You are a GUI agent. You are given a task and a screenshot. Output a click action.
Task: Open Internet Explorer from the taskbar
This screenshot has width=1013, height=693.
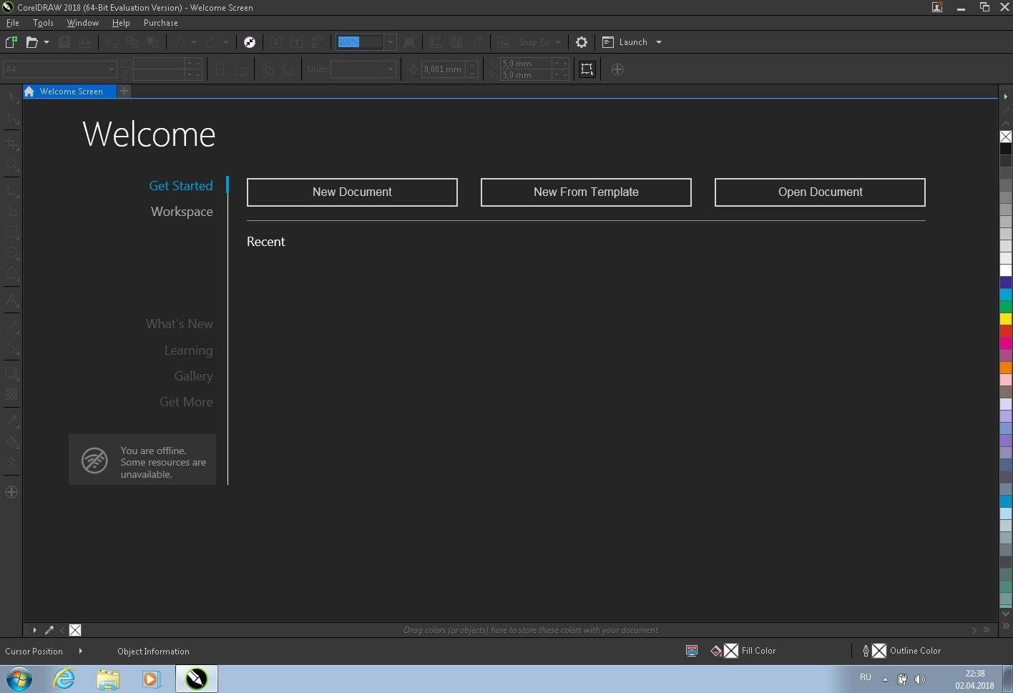click(64, 679)
